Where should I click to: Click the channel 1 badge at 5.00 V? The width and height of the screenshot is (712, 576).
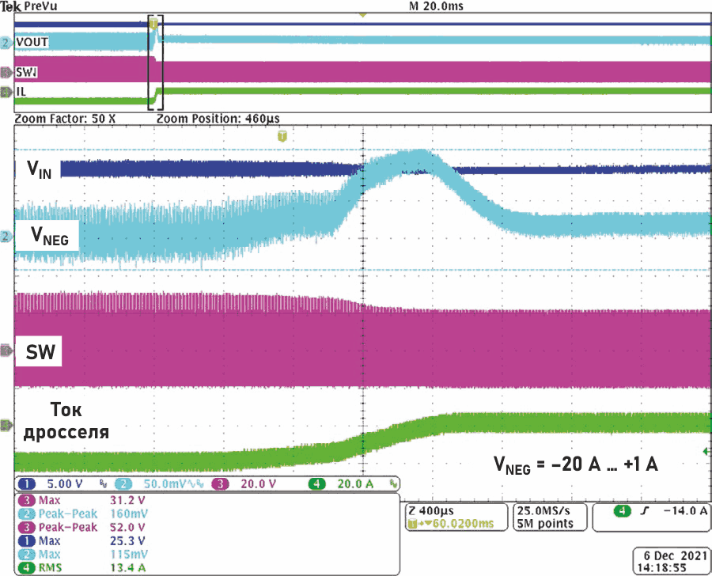click(27, 483)
